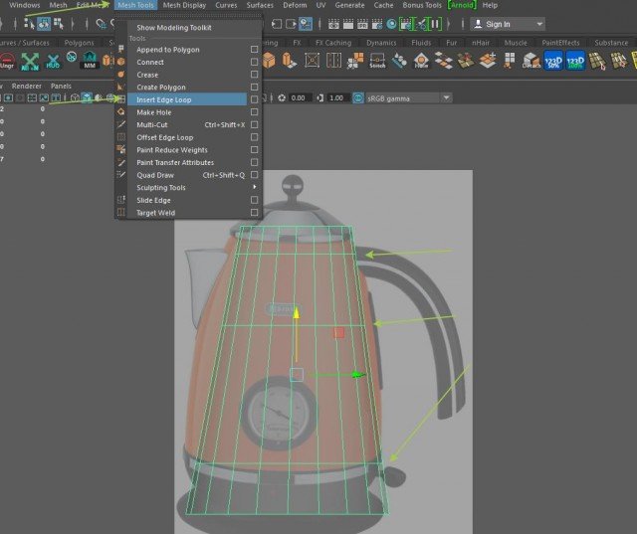The height and width of the screenshot is (534, 637).
Task: Open Insert Edge Loop option box
Action: (255, 99)
